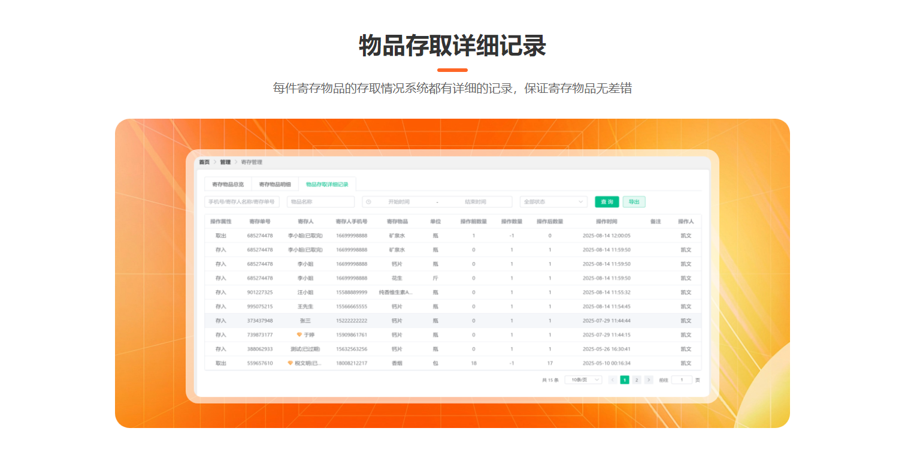The height and width of the screenshot is (452, 917).
Task: Open the 10条/页 page size dropdown
Action: 582,379
